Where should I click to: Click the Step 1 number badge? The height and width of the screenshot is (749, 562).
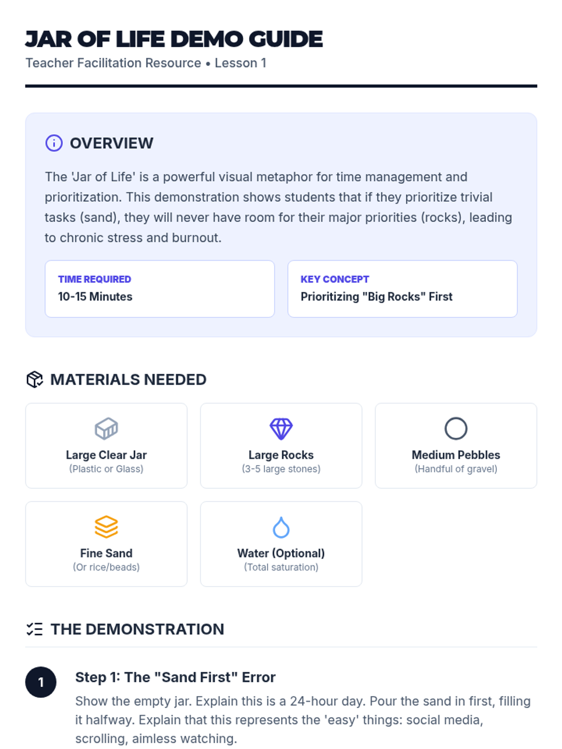pyautogui.click(x=41, y=682)
